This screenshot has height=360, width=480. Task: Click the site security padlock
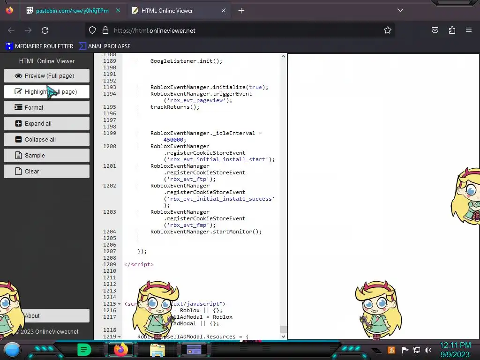[x=105, y=30]
